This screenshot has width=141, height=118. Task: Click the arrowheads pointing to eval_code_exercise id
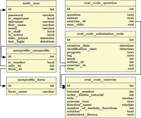point(64,87)
